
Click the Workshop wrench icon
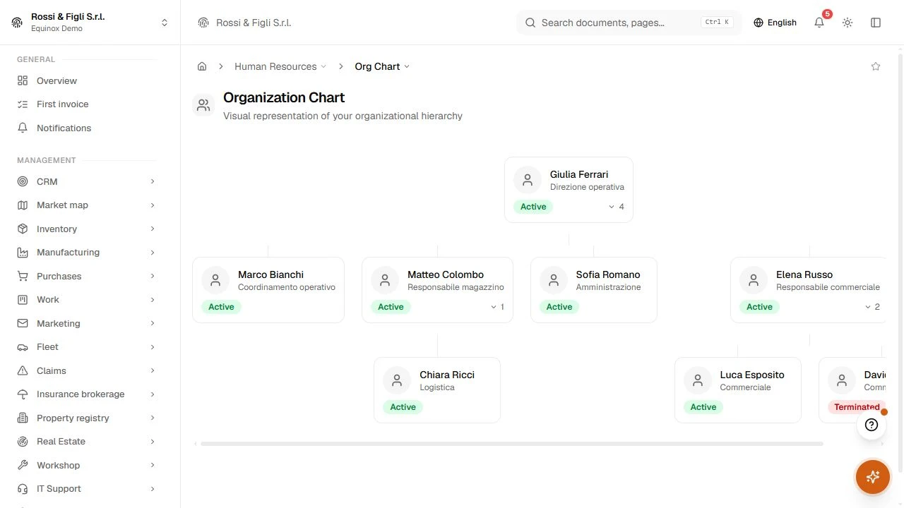[x=23, y=465]
